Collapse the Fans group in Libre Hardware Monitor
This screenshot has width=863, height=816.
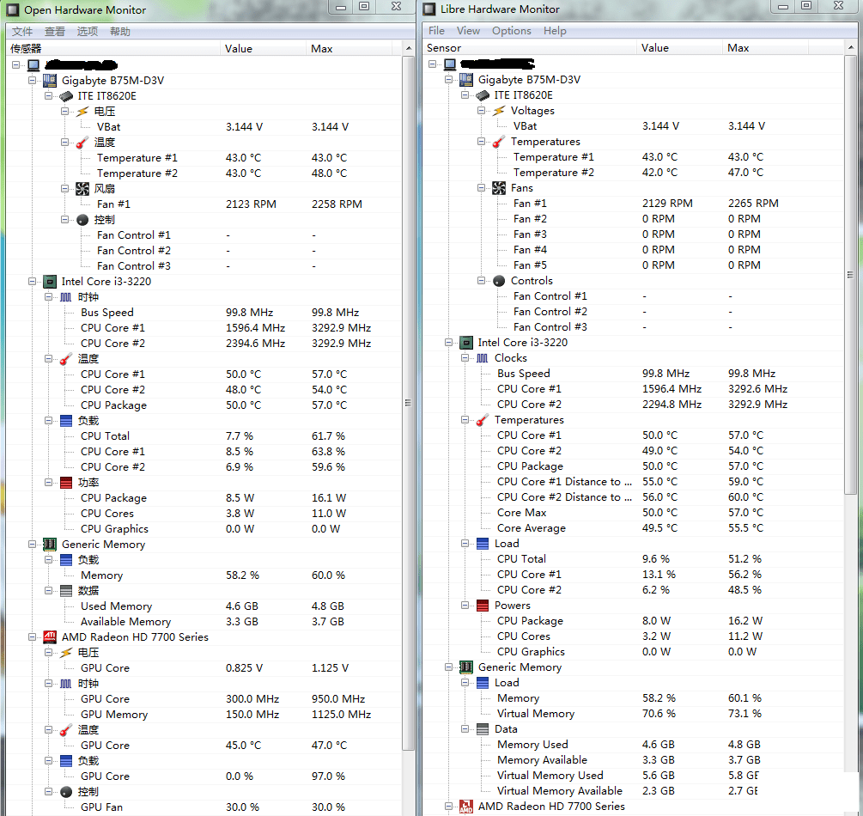[481, 188]
